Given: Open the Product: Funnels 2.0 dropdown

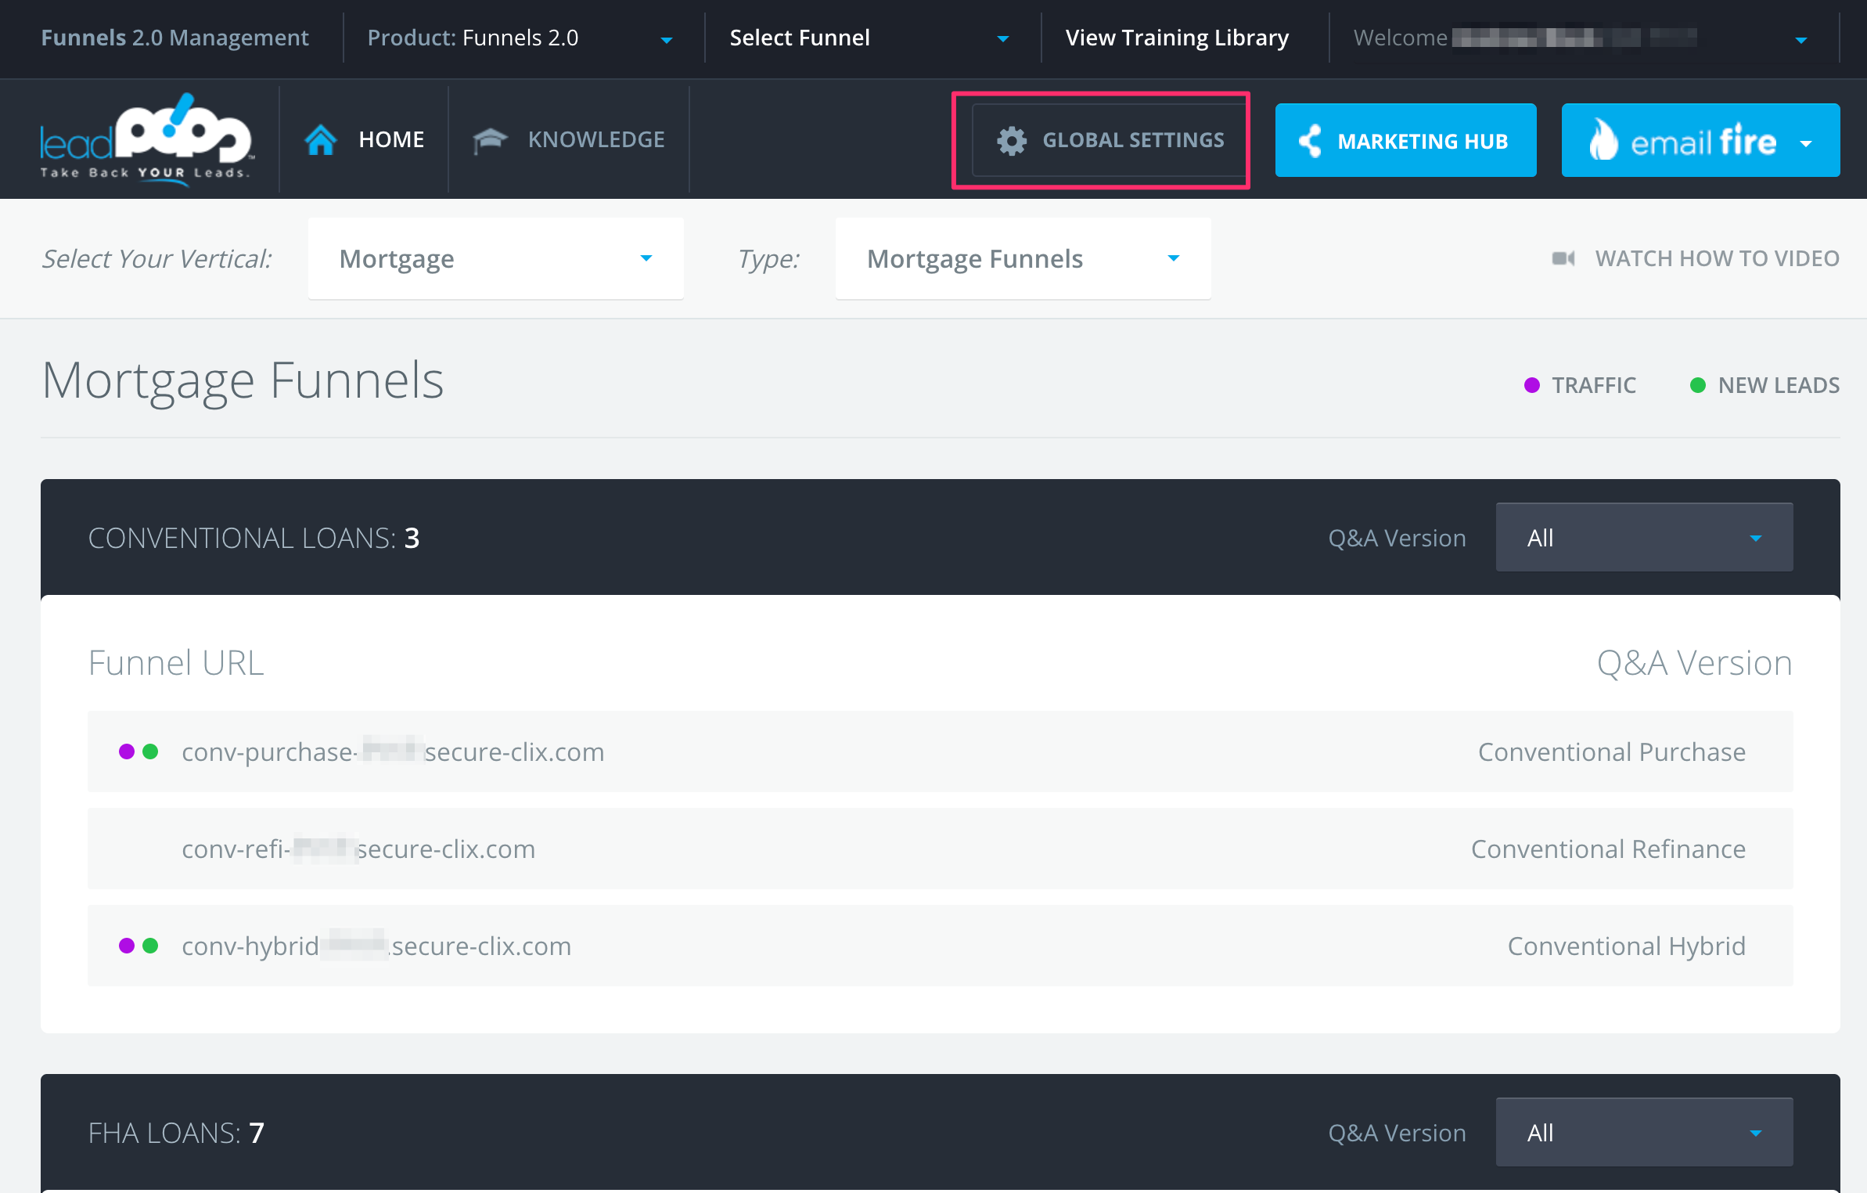Looking at the screenshot, I should (x=520, y=38).
